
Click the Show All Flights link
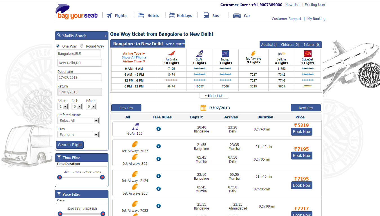134,57
